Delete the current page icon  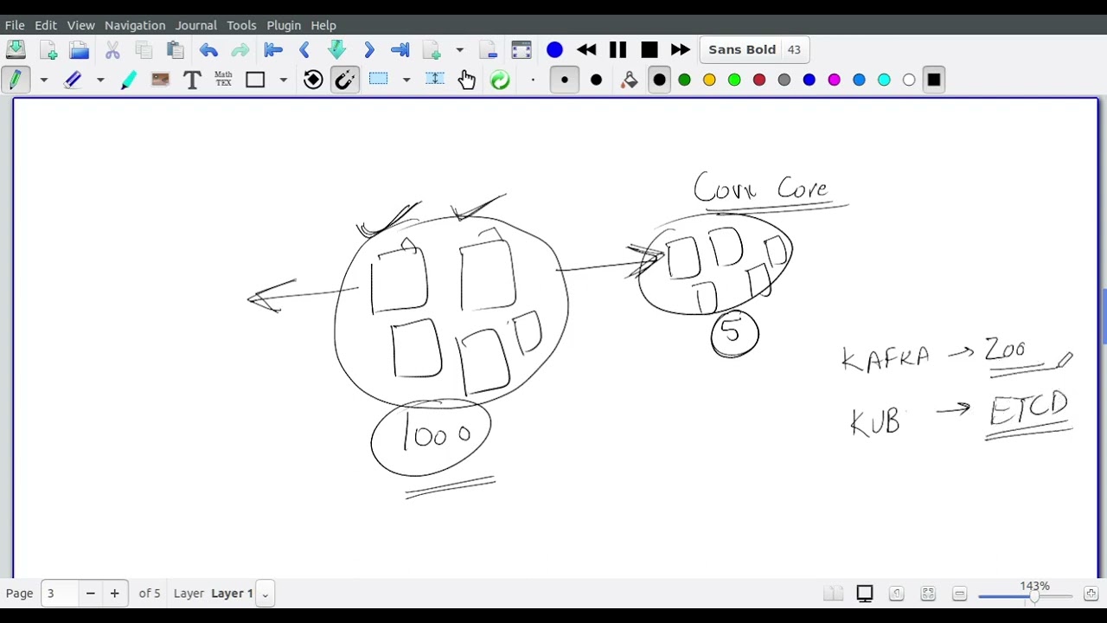coord(489,49)
